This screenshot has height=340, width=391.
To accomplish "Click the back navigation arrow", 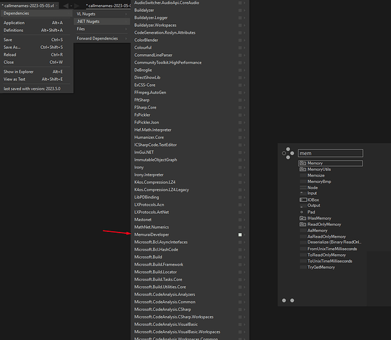I will point(66,6).
